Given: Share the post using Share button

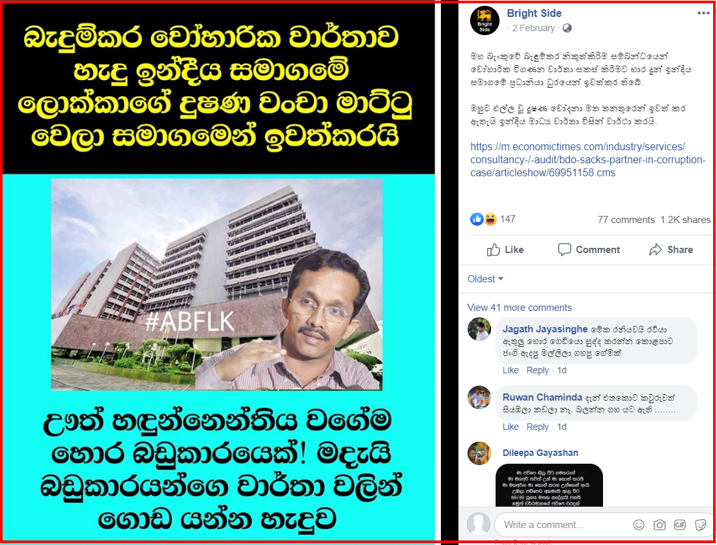Looking at the screenshot, I should (x=671, y=250).
